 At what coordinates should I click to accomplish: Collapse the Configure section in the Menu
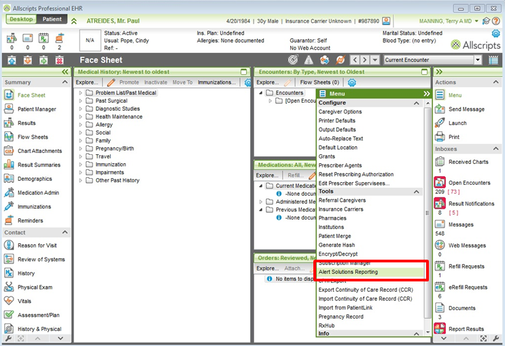pyautogui.click(x=416, y=103)
